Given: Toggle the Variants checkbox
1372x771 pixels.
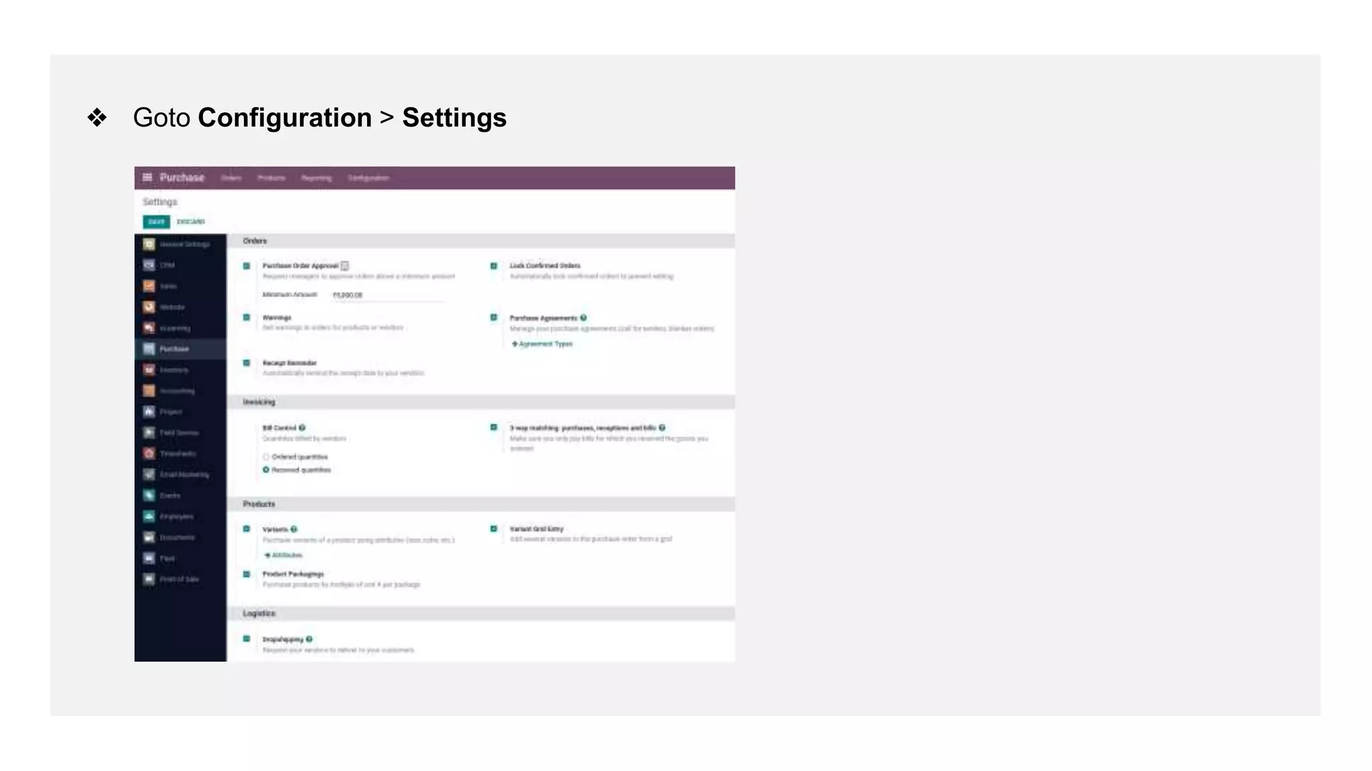Looking at the screenshot, I should pos(247,529).
